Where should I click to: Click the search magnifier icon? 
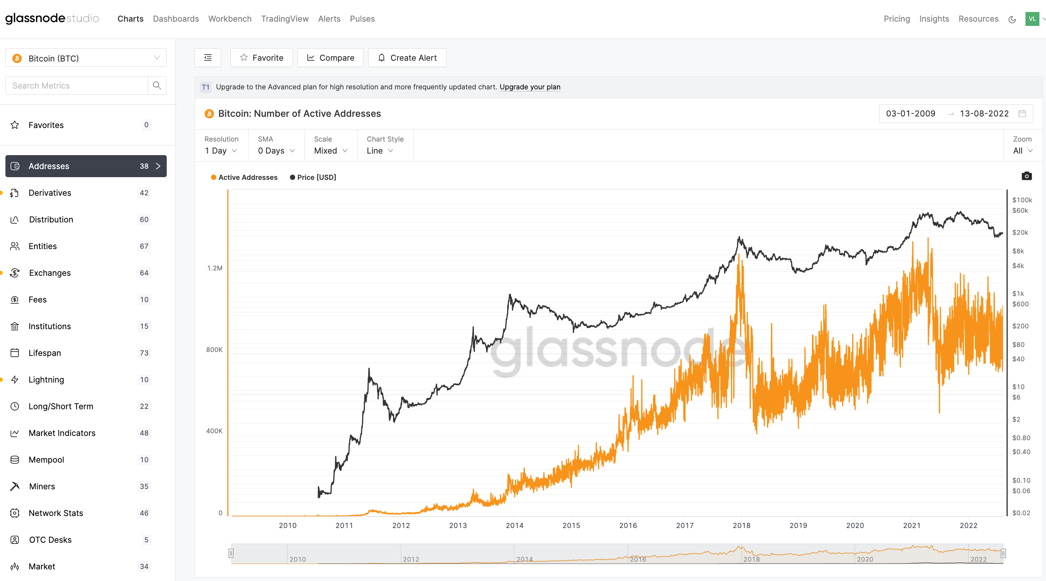tap(157, 85)
